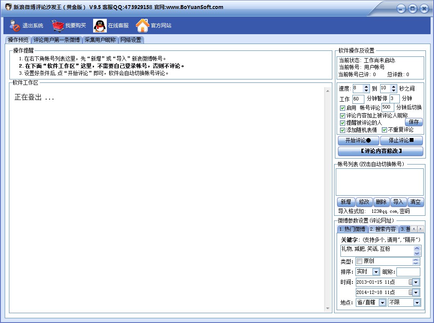This screenshot has width=434, height=323.
Task: Click the pause minutes field 3
Action: 394,99
